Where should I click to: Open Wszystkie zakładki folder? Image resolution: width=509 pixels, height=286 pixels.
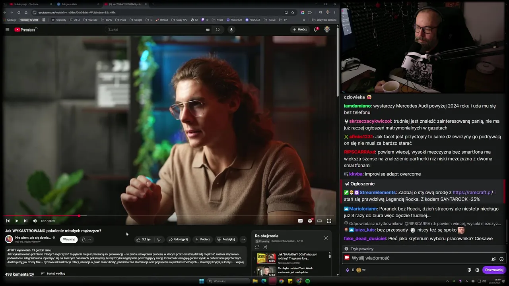click(x=324, y=19)
